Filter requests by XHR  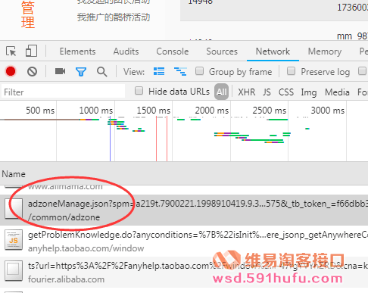coord(247,92)
